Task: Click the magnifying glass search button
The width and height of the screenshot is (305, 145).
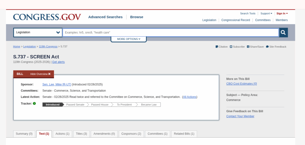Action: pos(284,33)
